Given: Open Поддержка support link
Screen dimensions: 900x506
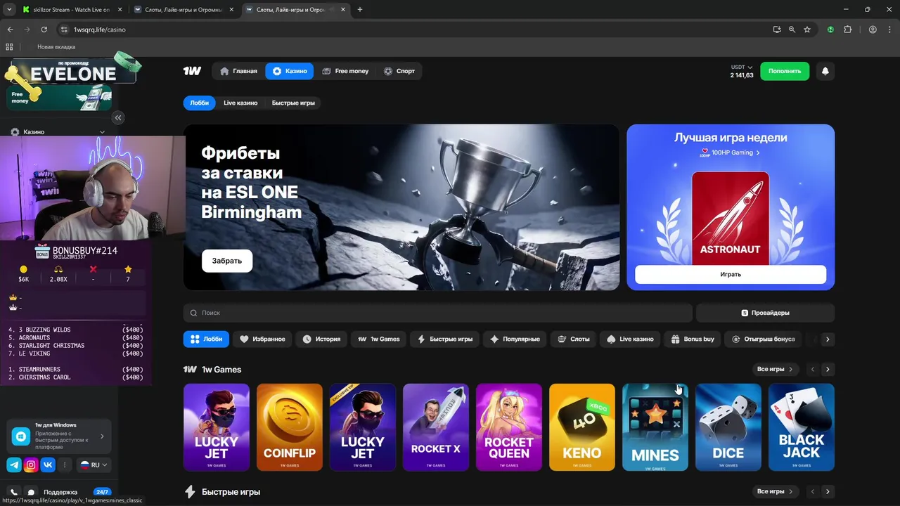Looking at the screenshot, I should click(60, 493).
